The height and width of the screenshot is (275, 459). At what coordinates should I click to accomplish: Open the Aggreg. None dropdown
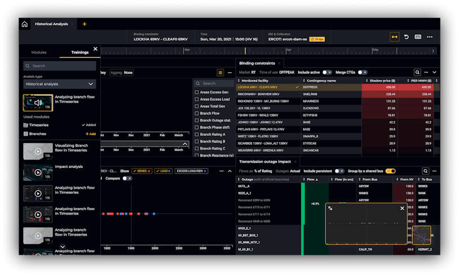pyautogui.click(x=122, y=73)
